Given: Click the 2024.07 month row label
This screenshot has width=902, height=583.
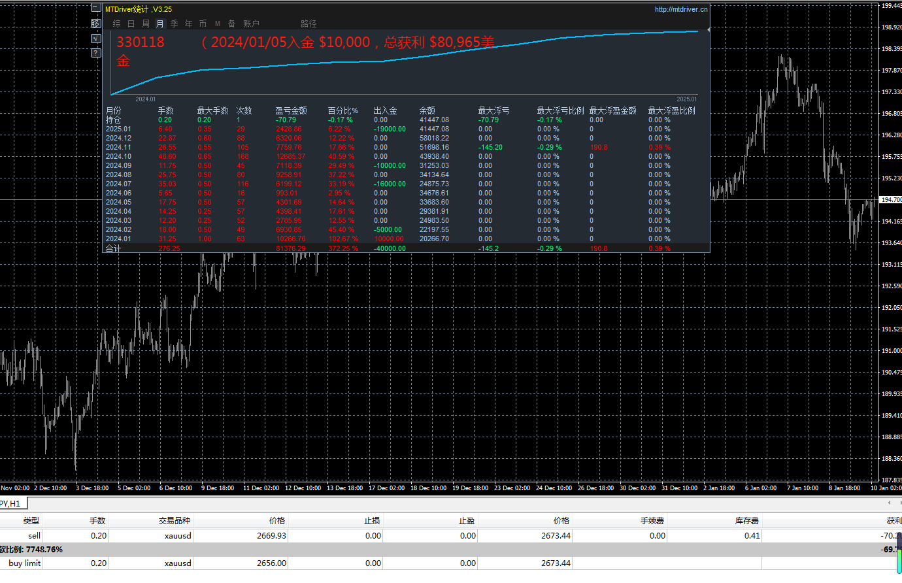Looking at the screenshot, I should 118,184.
